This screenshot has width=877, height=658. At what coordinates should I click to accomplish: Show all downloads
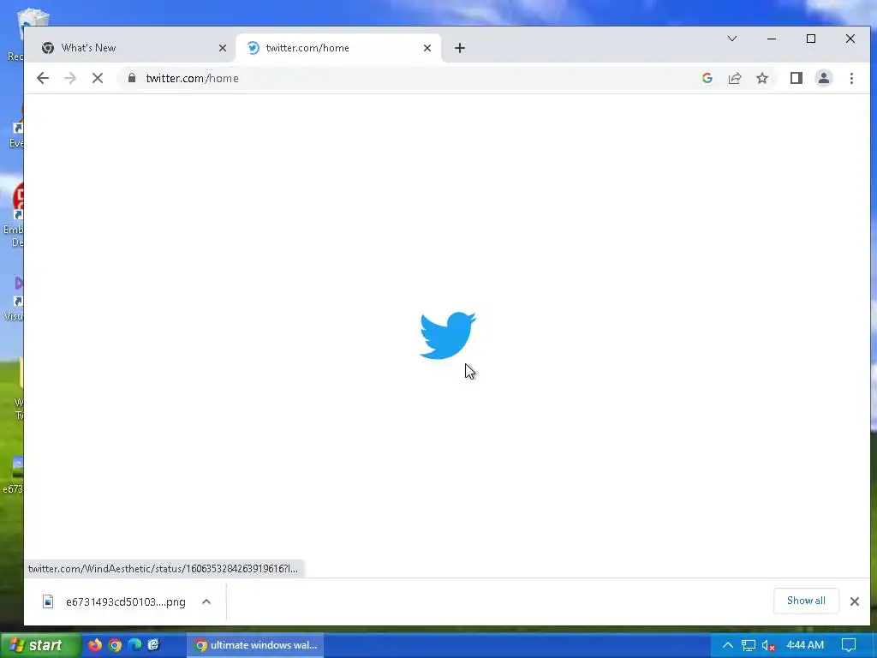point(806,601)
